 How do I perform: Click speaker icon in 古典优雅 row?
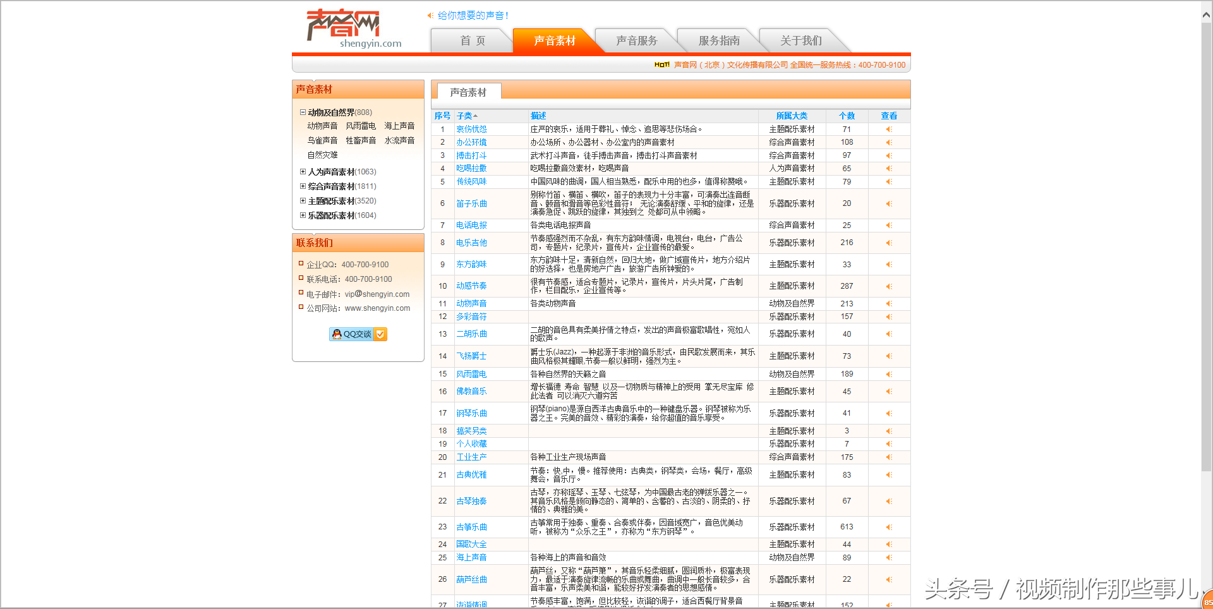pos(889,475)
